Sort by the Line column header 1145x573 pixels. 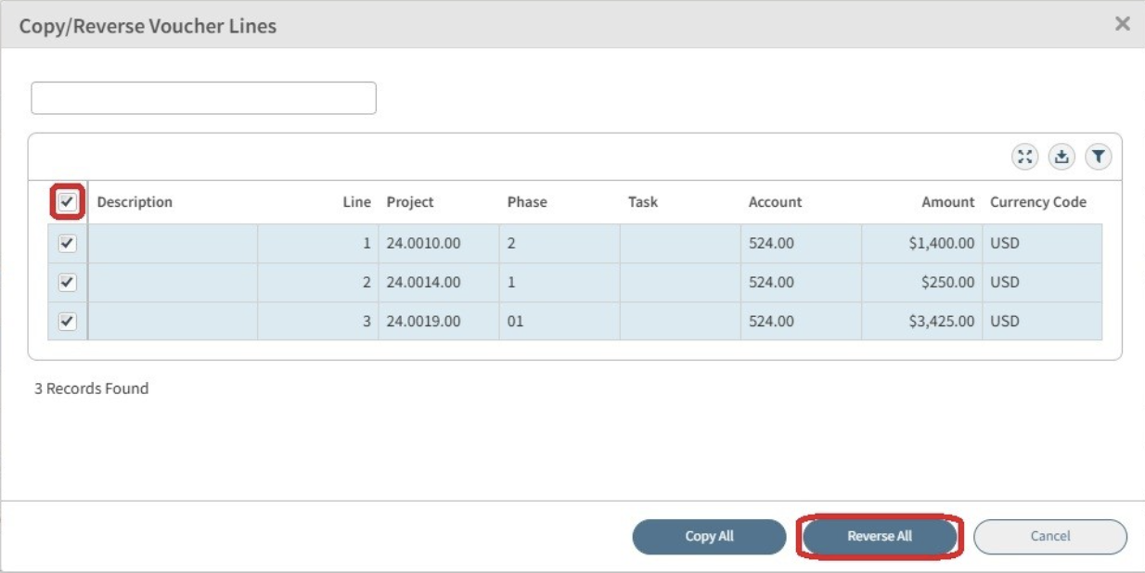[357, 202]
